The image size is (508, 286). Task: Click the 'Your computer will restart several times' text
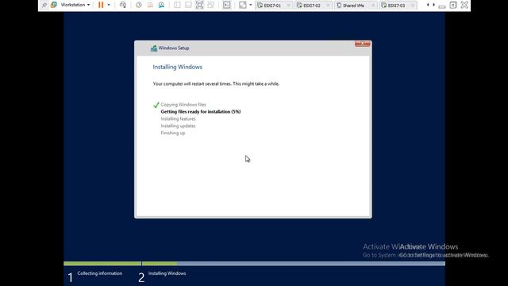(216, 83)
